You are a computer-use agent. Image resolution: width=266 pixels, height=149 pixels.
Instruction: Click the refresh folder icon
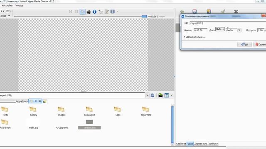(153, 95)
